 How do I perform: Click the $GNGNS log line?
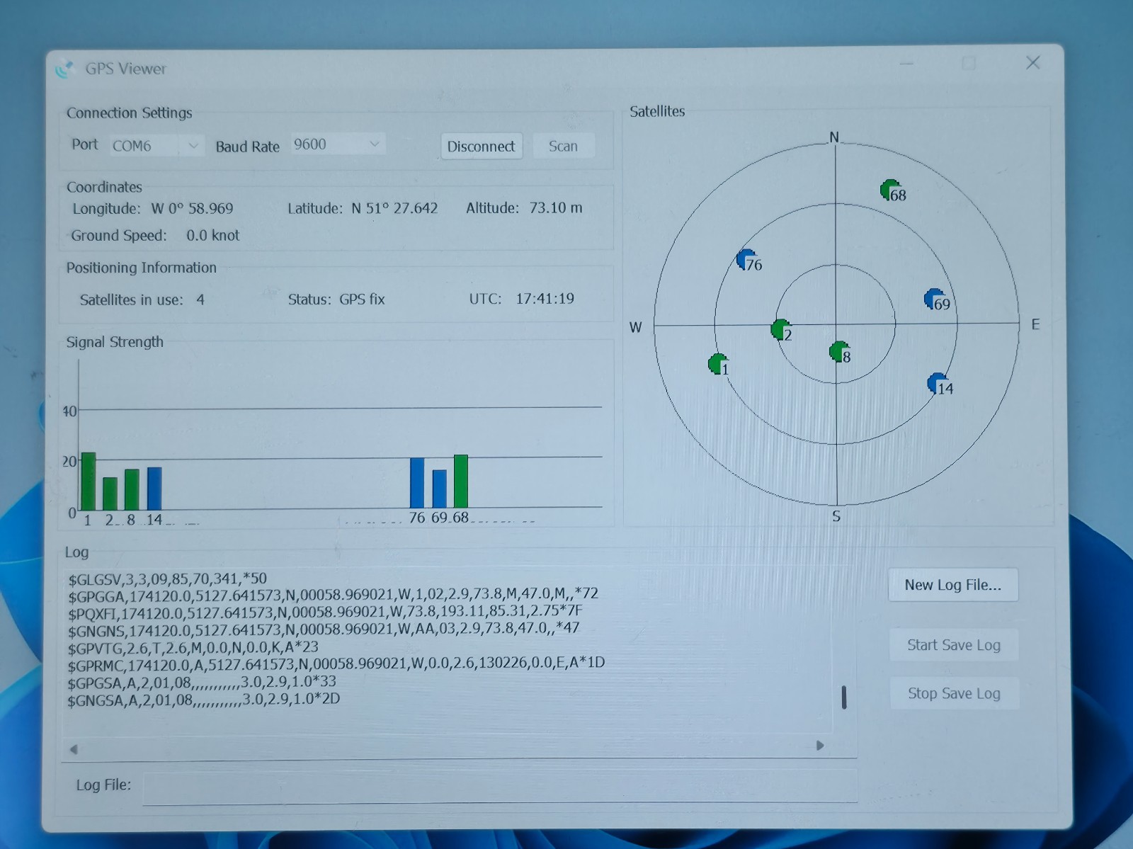pos(324,628)
